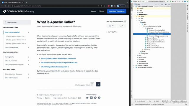Screen dimensions: 189x106
Task: Share the page on Twitter
Action: click(87, 98)
